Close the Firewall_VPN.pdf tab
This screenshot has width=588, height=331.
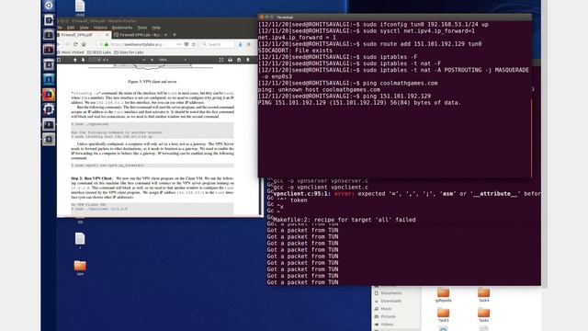click(107, 35)
